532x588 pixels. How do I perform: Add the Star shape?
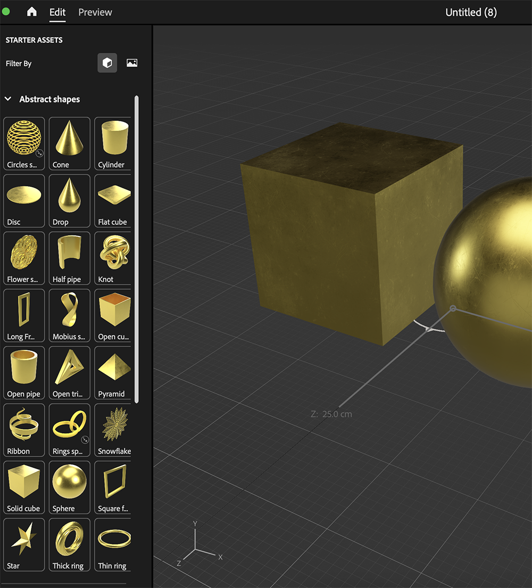coord(23,540)
